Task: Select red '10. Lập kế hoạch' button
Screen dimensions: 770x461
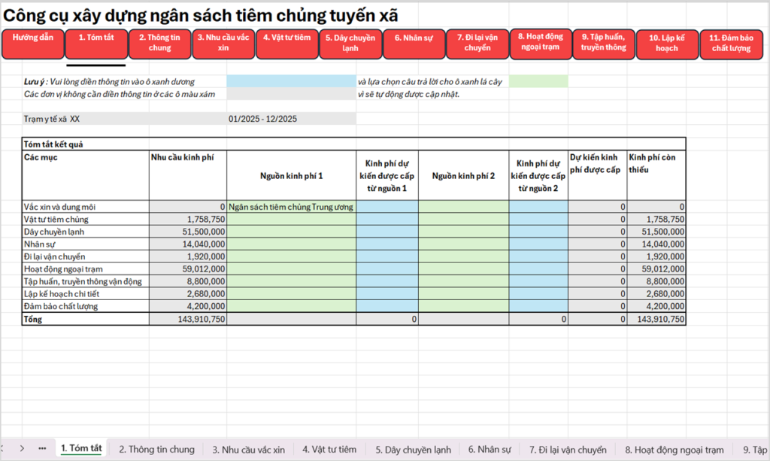Action: point(667,44)
